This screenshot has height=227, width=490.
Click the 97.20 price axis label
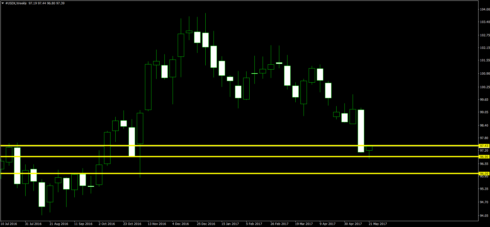(484, 151)
